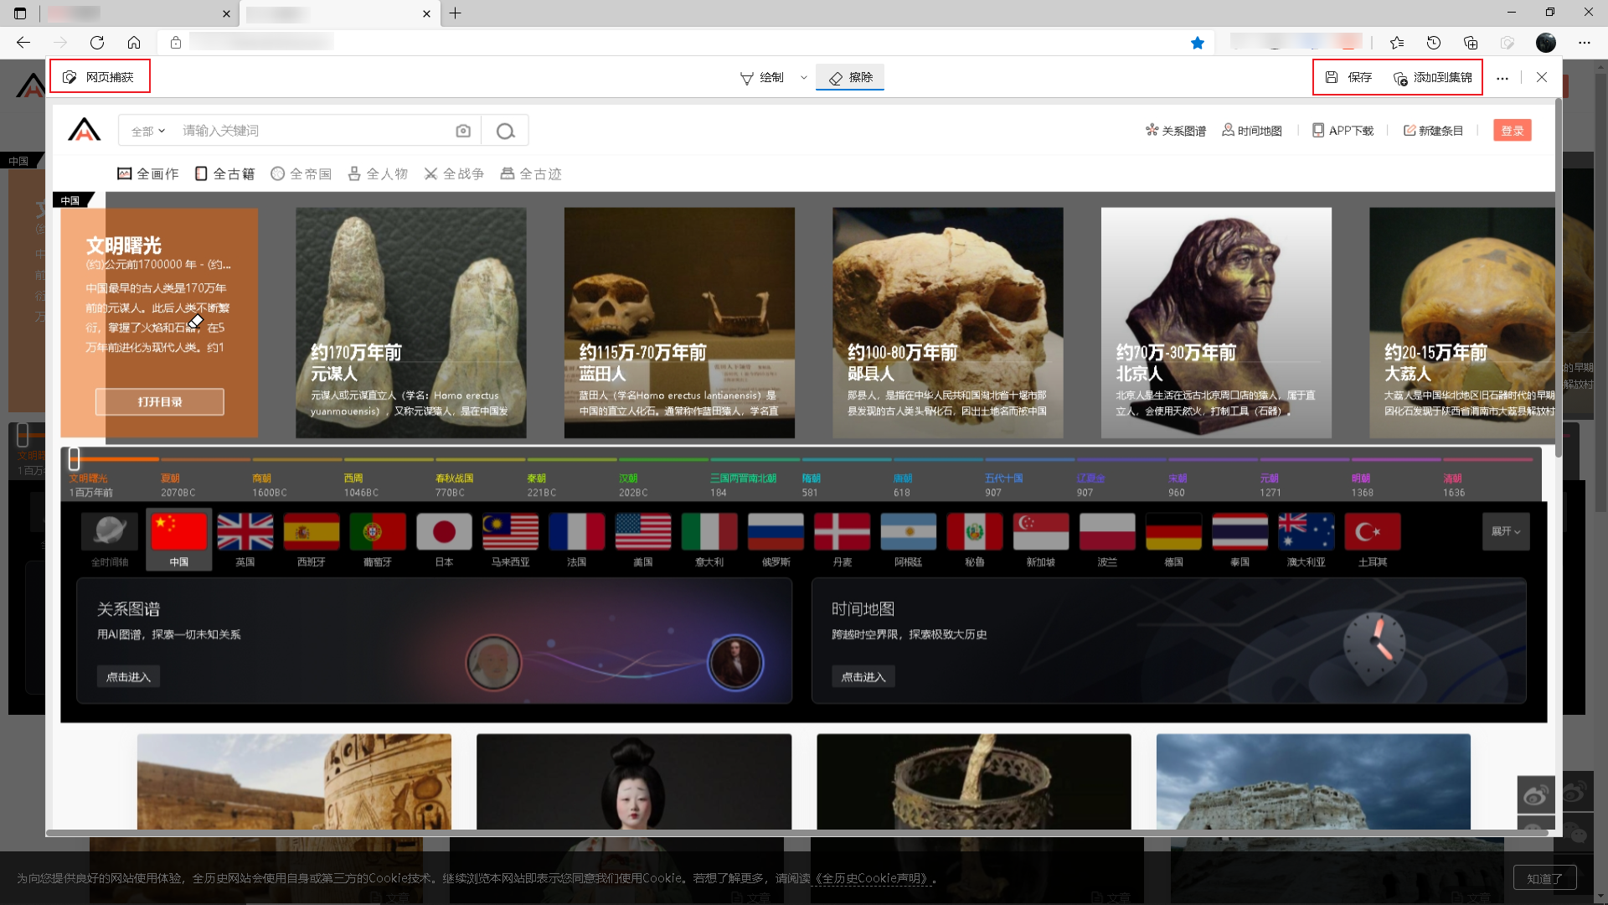Click the browser home button
1608x905 pixels.
pyautogui.click(x=134, y=43)
